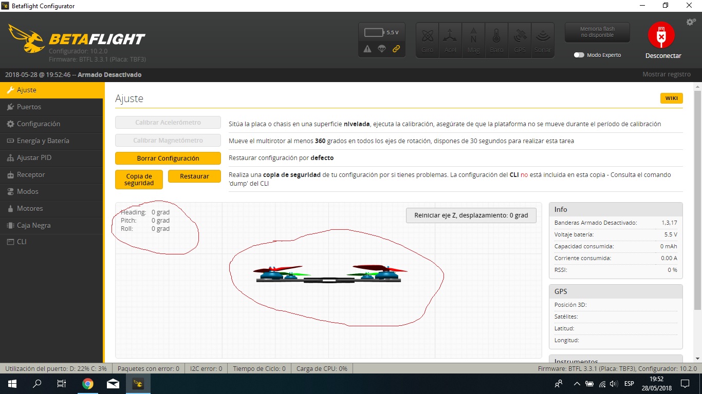The height and width of the screenshot is (394, 702).
Task: Open the Wi-Fi network tray icon
Action: click(602, 384)
